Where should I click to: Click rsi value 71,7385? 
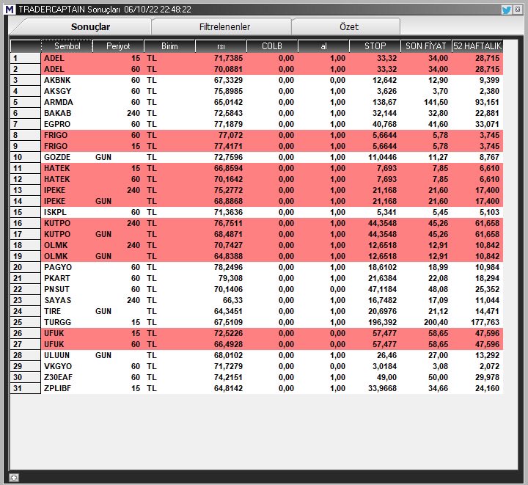point(228,58)
